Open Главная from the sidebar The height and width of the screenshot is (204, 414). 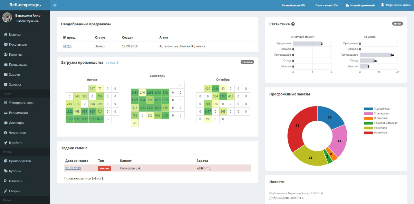15,35
